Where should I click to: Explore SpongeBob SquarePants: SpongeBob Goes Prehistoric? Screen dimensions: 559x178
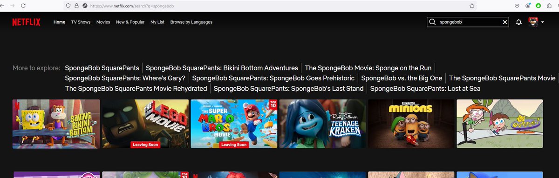click(273, 78)
